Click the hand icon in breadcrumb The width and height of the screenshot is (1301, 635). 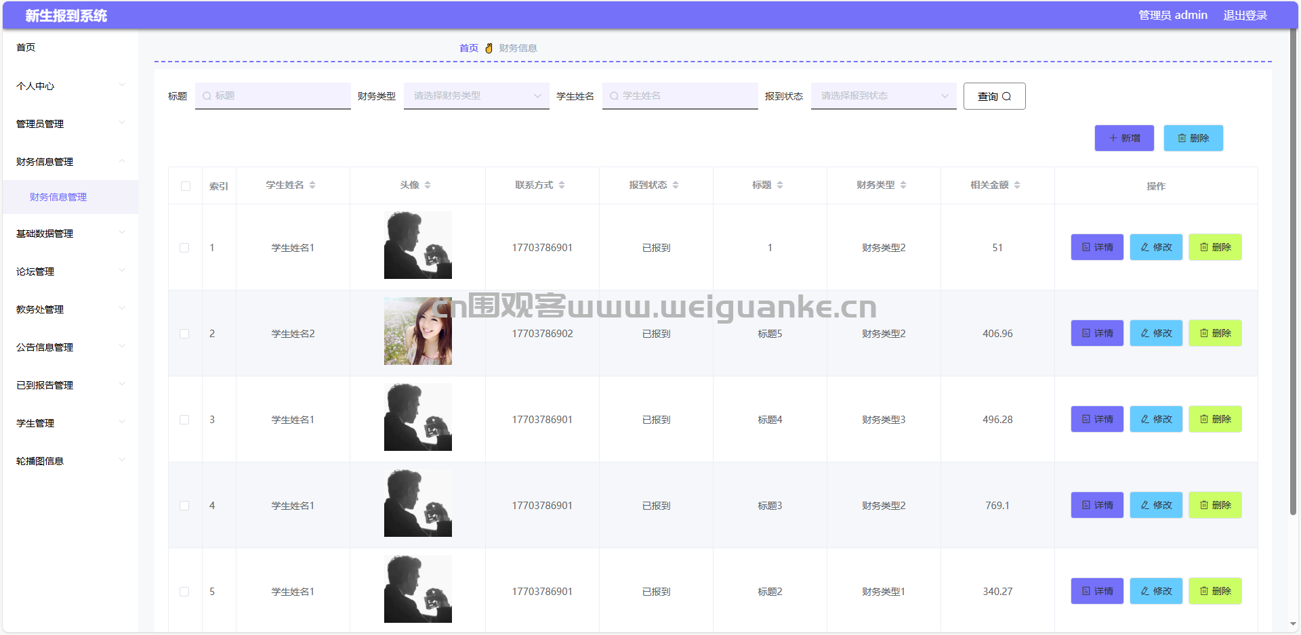click(489, 48)
